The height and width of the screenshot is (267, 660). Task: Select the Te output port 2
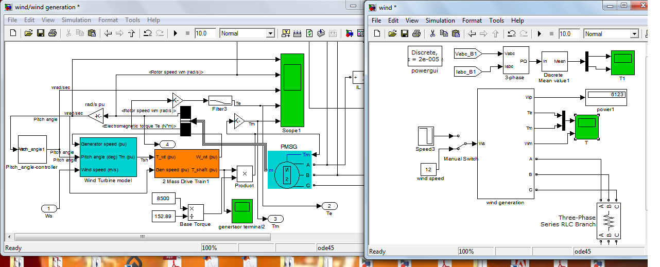[329, 205]
